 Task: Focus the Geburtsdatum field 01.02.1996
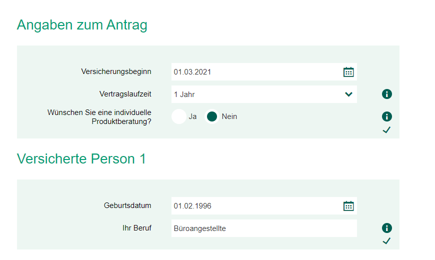tap(264, 206)
